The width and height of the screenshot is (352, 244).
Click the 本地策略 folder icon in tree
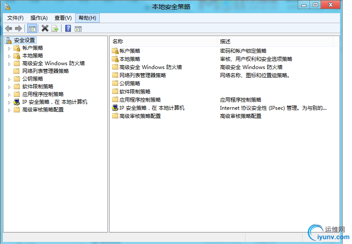(17, 56)
